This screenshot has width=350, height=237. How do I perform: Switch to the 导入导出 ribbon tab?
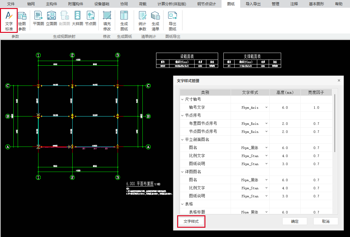pyautogui.click(x=253, y=4)
